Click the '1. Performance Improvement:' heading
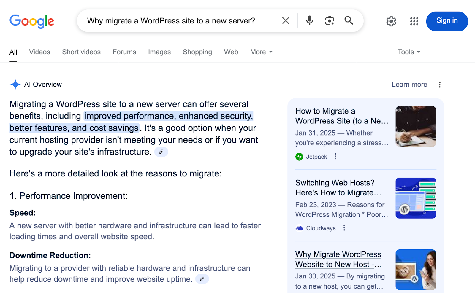This screenshot has height=293, width=475. 69,196
